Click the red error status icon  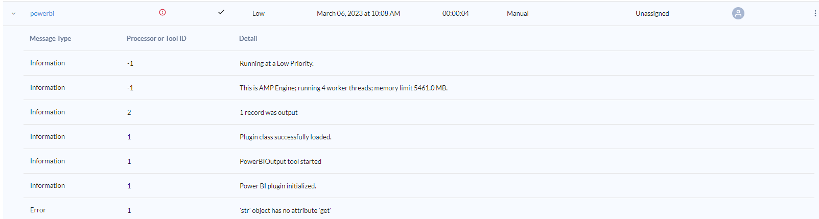162,12
